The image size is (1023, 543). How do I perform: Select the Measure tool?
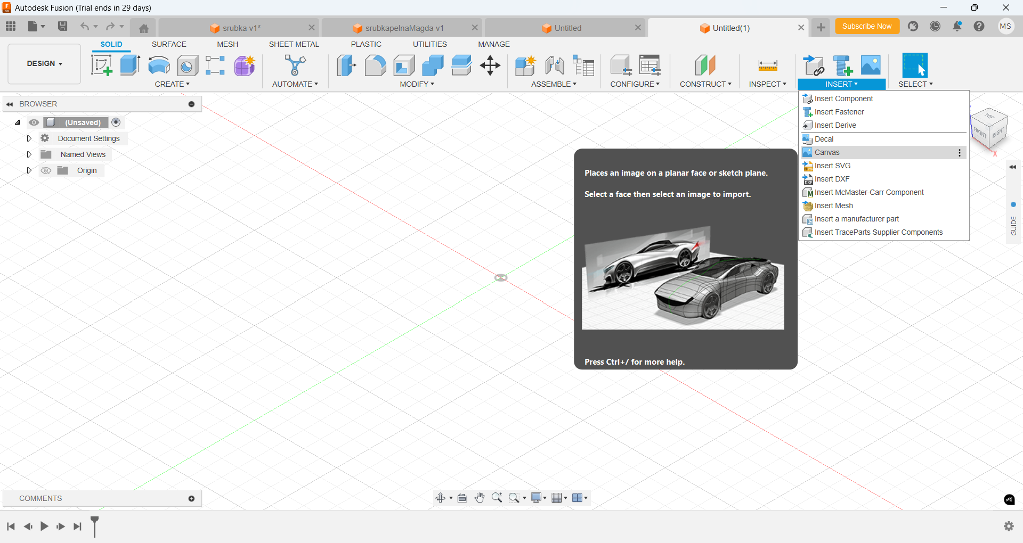(x=768, y=65)
